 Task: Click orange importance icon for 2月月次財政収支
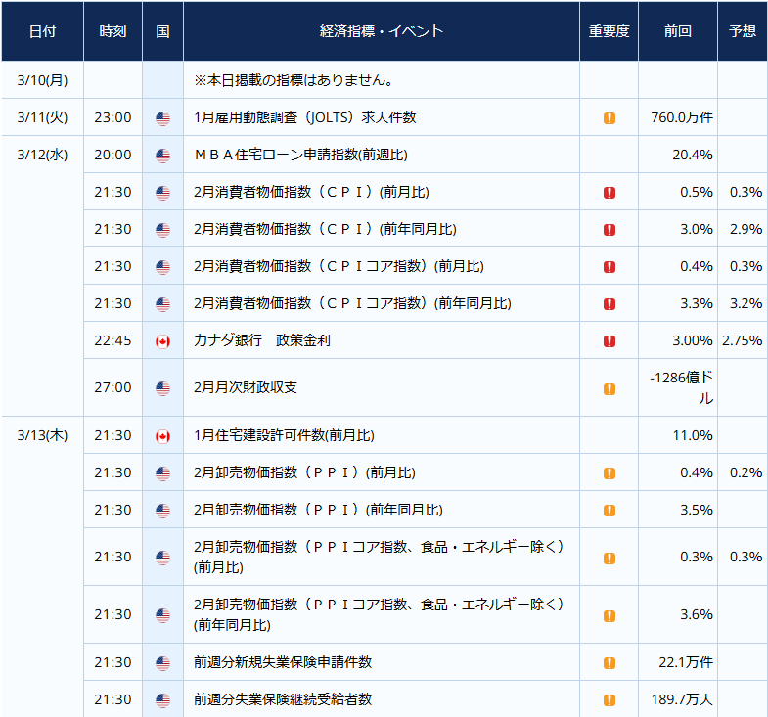[610, 389]
